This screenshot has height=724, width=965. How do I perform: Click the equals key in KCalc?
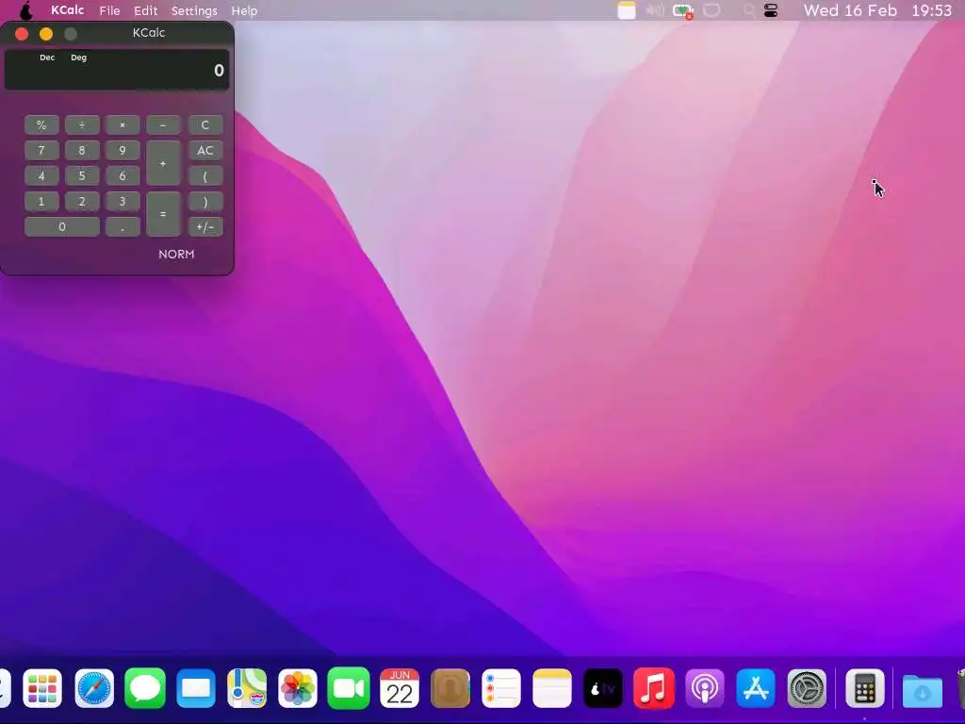[x=163, y=214]
